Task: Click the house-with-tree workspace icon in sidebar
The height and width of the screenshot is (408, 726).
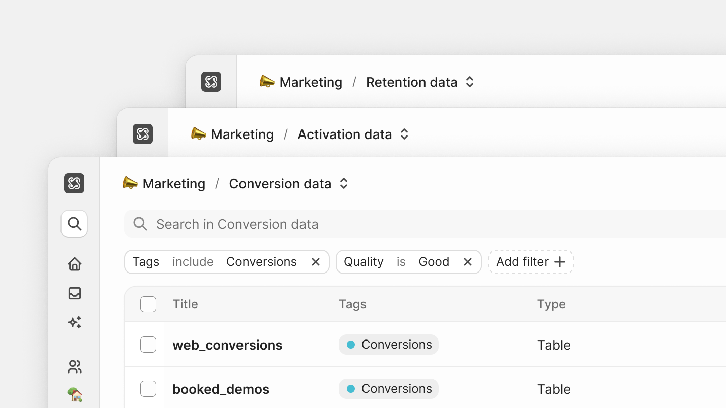Action: 75,394
